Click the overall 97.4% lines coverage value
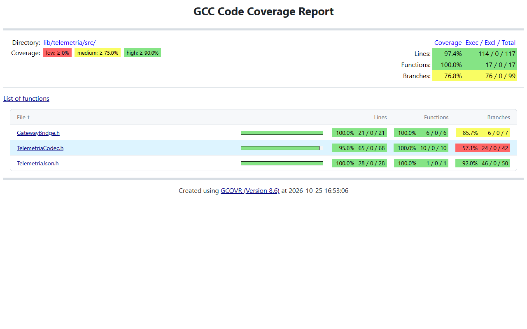Screen dimensions: 527x329 [453, 53]
